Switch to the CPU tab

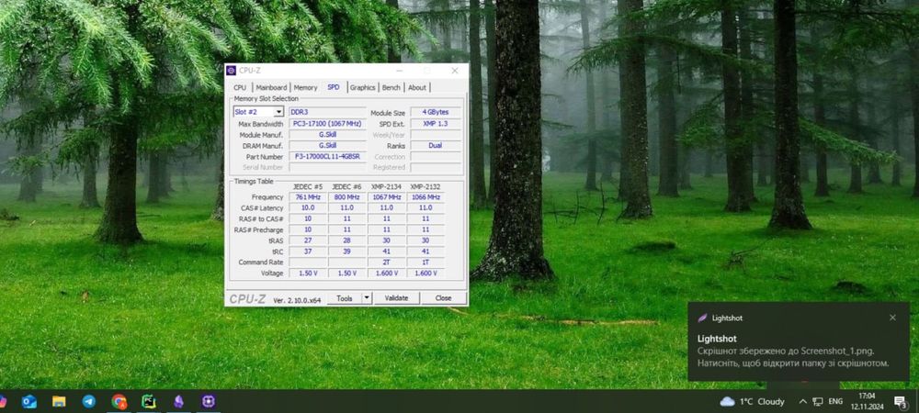[240, 88]
